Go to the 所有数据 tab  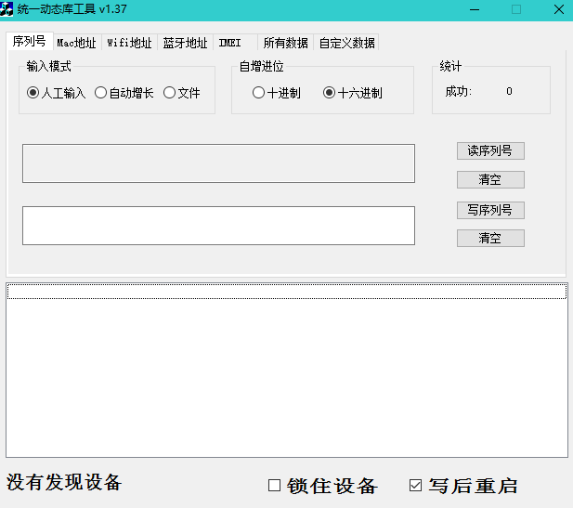285,43
